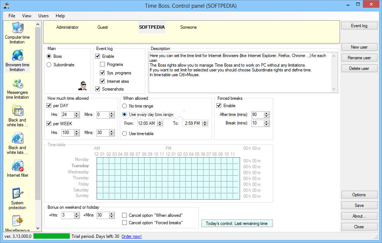Click the Close button at bottom right

click(360, 227)
